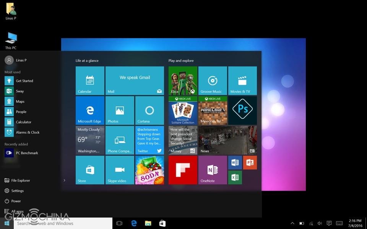367x229 pixels.
Task: Open the Cortana tile
Action: click(x=149, y=110)
